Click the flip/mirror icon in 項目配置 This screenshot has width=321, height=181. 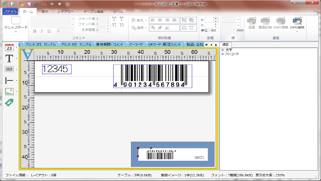(x=167, y=28)
